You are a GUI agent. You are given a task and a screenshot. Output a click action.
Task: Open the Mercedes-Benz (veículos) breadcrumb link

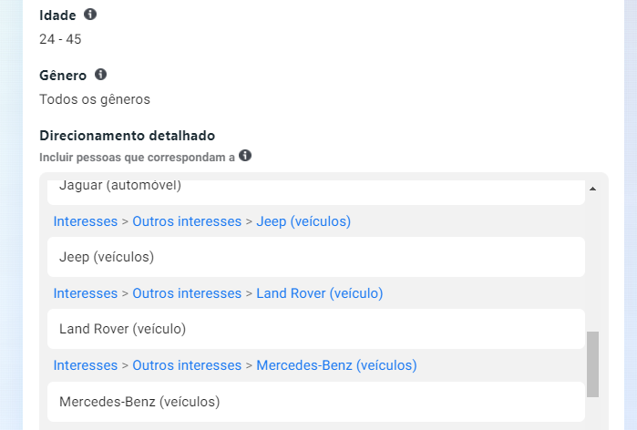(336, 365)
